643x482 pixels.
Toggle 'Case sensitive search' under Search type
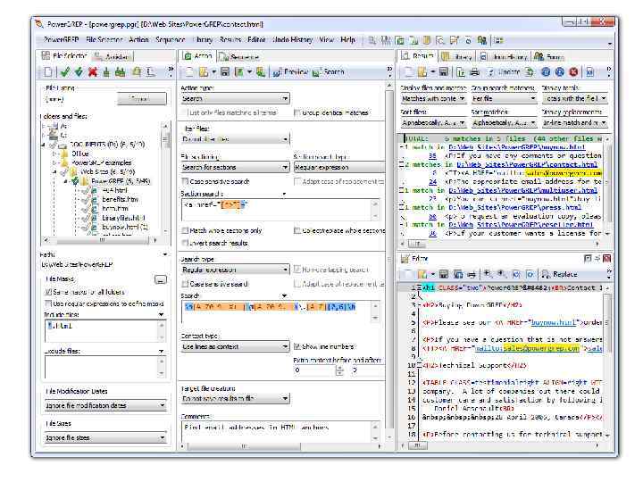185,284
